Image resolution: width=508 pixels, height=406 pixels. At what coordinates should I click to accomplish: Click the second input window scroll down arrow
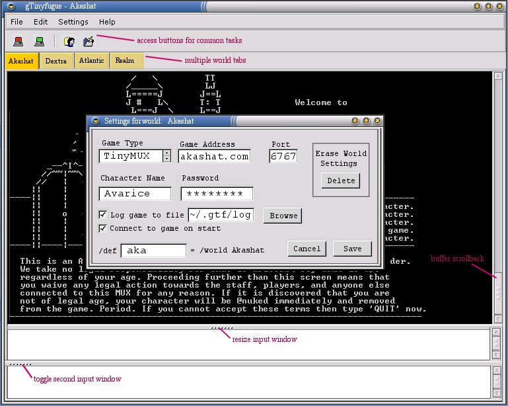(x=497, y=393)
